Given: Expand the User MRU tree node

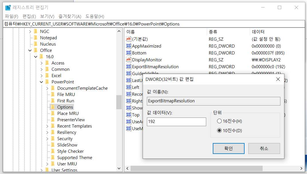Looking at the screenshot, I should [47, 164].
